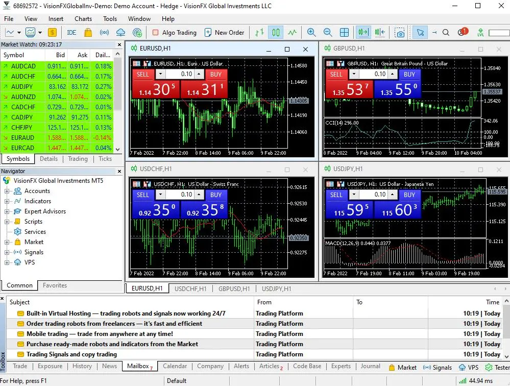Take a chart screenshot with camera icon

pyautogui.click(x=399, y=33)
